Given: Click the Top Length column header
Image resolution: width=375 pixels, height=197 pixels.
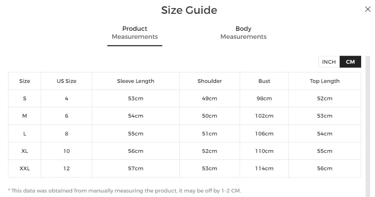Looking at the screenshot, I should pos(324,81).
